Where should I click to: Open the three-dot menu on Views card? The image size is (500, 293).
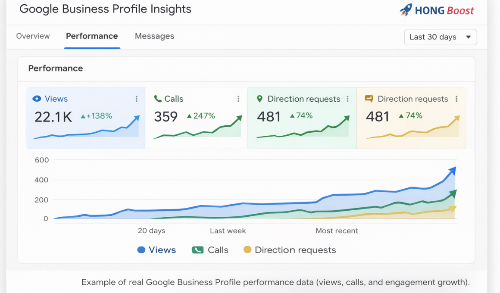pos(137,99)
